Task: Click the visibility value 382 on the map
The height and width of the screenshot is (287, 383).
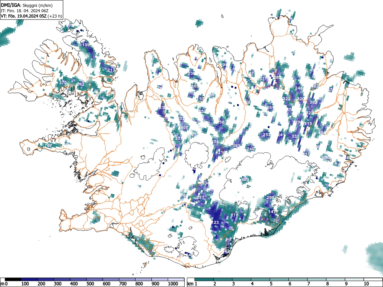Action: click(313, 102)
